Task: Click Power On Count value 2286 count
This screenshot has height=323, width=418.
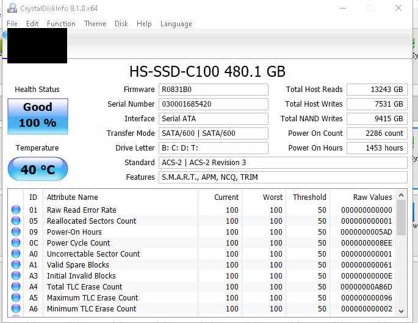Action: coord(377,133)
